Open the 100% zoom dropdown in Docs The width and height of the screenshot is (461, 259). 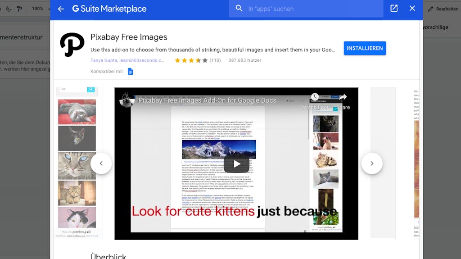click(x=41, y=9)
